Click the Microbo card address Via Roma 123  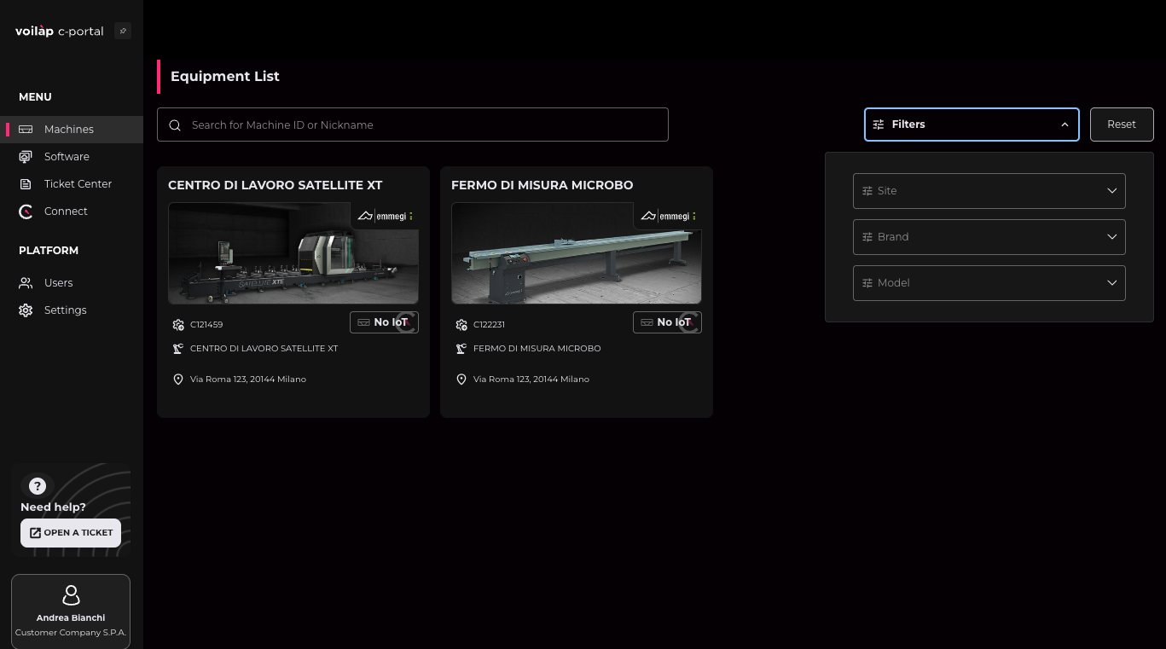tap(531, 380)
